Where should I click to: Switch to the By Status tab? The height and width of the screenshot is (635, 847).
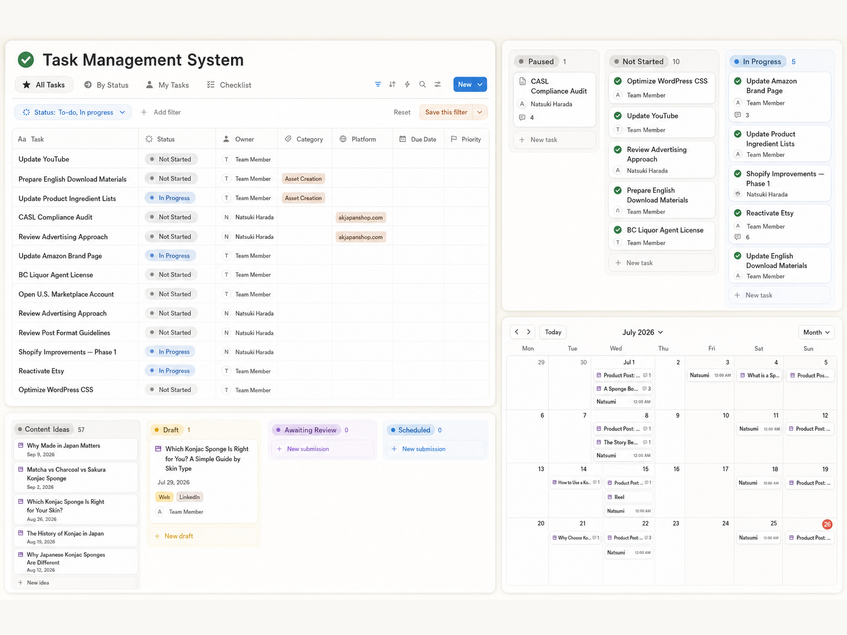106,85
